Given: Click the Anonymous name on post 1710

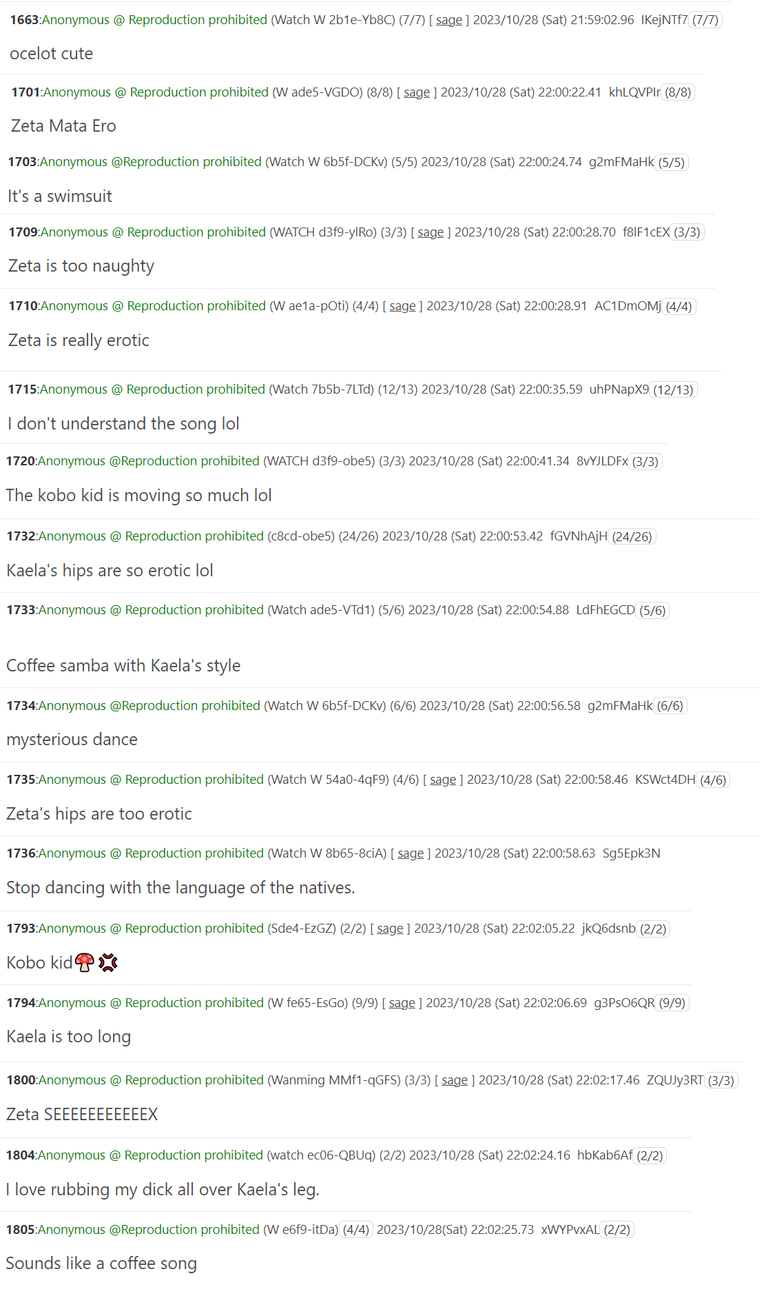Looking at the screenshot, I should coord(74,306).
